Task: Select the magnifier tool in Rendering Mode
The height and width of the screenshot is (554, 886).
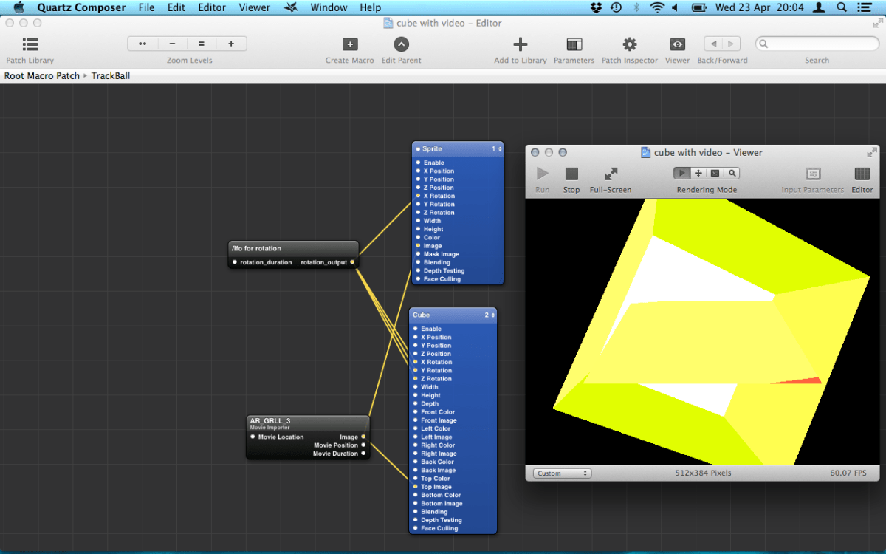Action: click(731, 172)
